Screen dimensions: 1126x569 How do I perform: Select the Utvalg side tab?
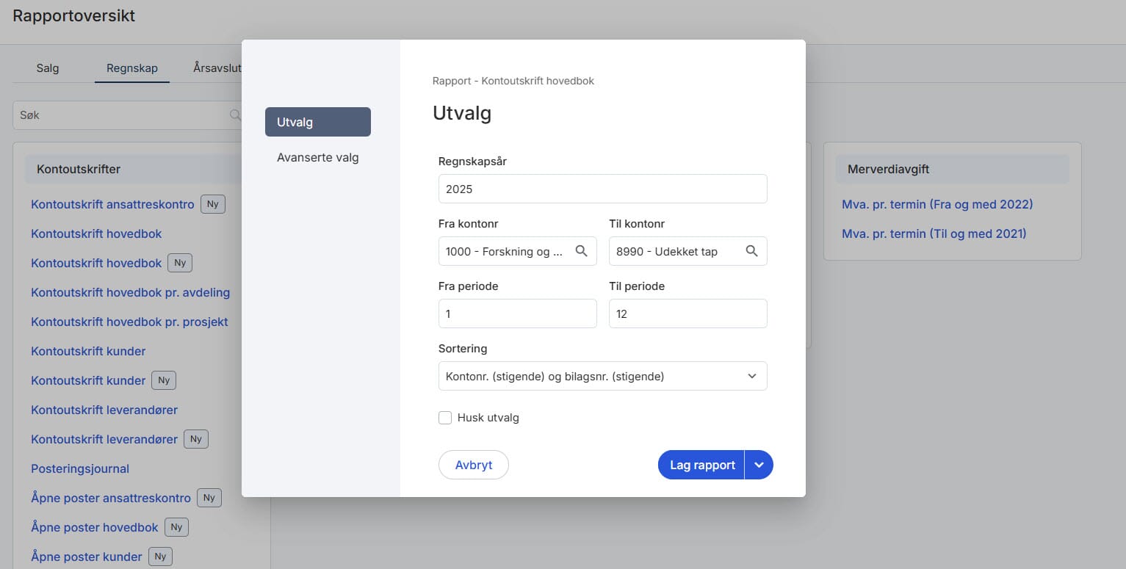pos(318,122)
